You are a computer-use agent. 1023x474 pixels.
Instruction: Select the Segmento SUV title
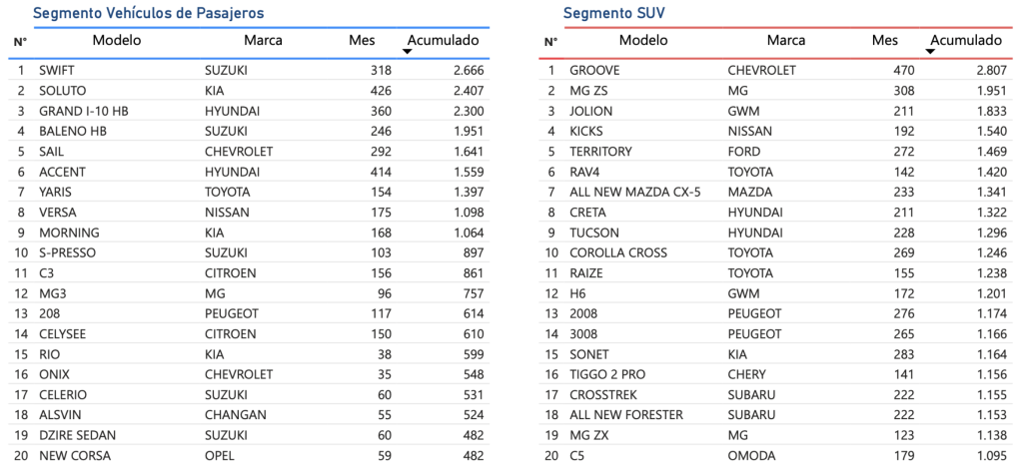[613, 13]
